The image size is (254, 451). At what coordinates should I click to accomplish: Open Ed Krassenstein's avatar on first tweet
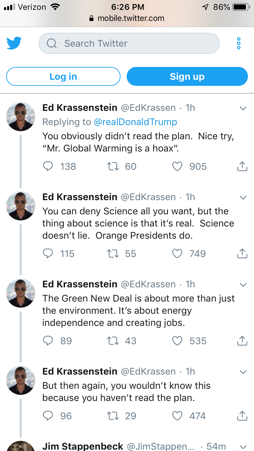[21, 117]
